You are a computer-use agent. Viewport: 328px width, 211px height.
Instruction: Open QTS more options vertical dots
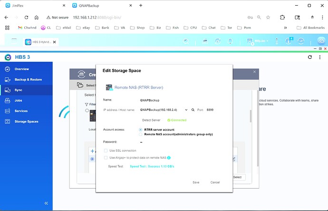pyautogui.click(x=277, y=41)
